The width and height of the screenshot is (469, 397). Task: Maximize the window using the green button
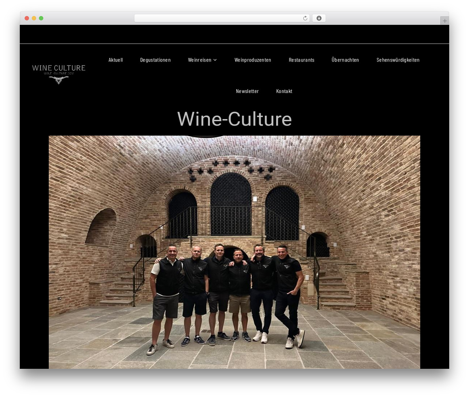click(41, 18)
